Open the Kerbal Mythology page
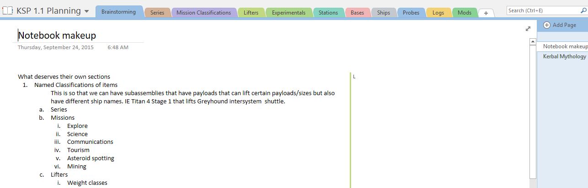588x188 pixels. coord(564,56)
